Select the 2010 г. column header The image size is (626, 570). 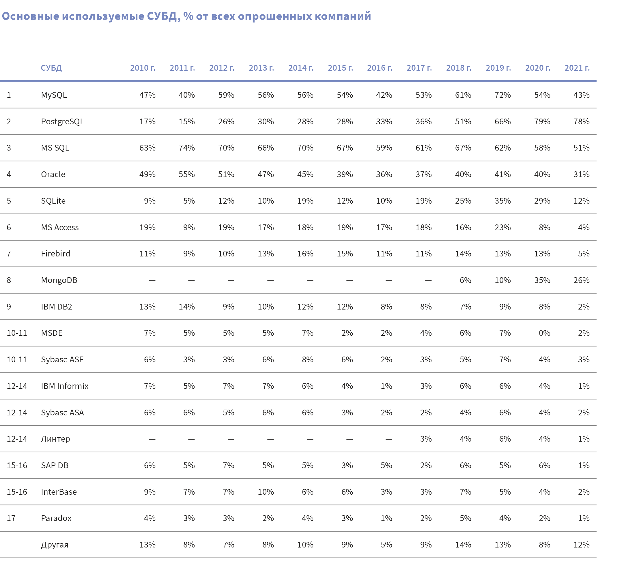coord(143,68)
